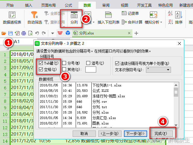This screenshot has height=145, width=193.
Task: Click 全部显示 show all filter option
Action: tap(55, 13)
